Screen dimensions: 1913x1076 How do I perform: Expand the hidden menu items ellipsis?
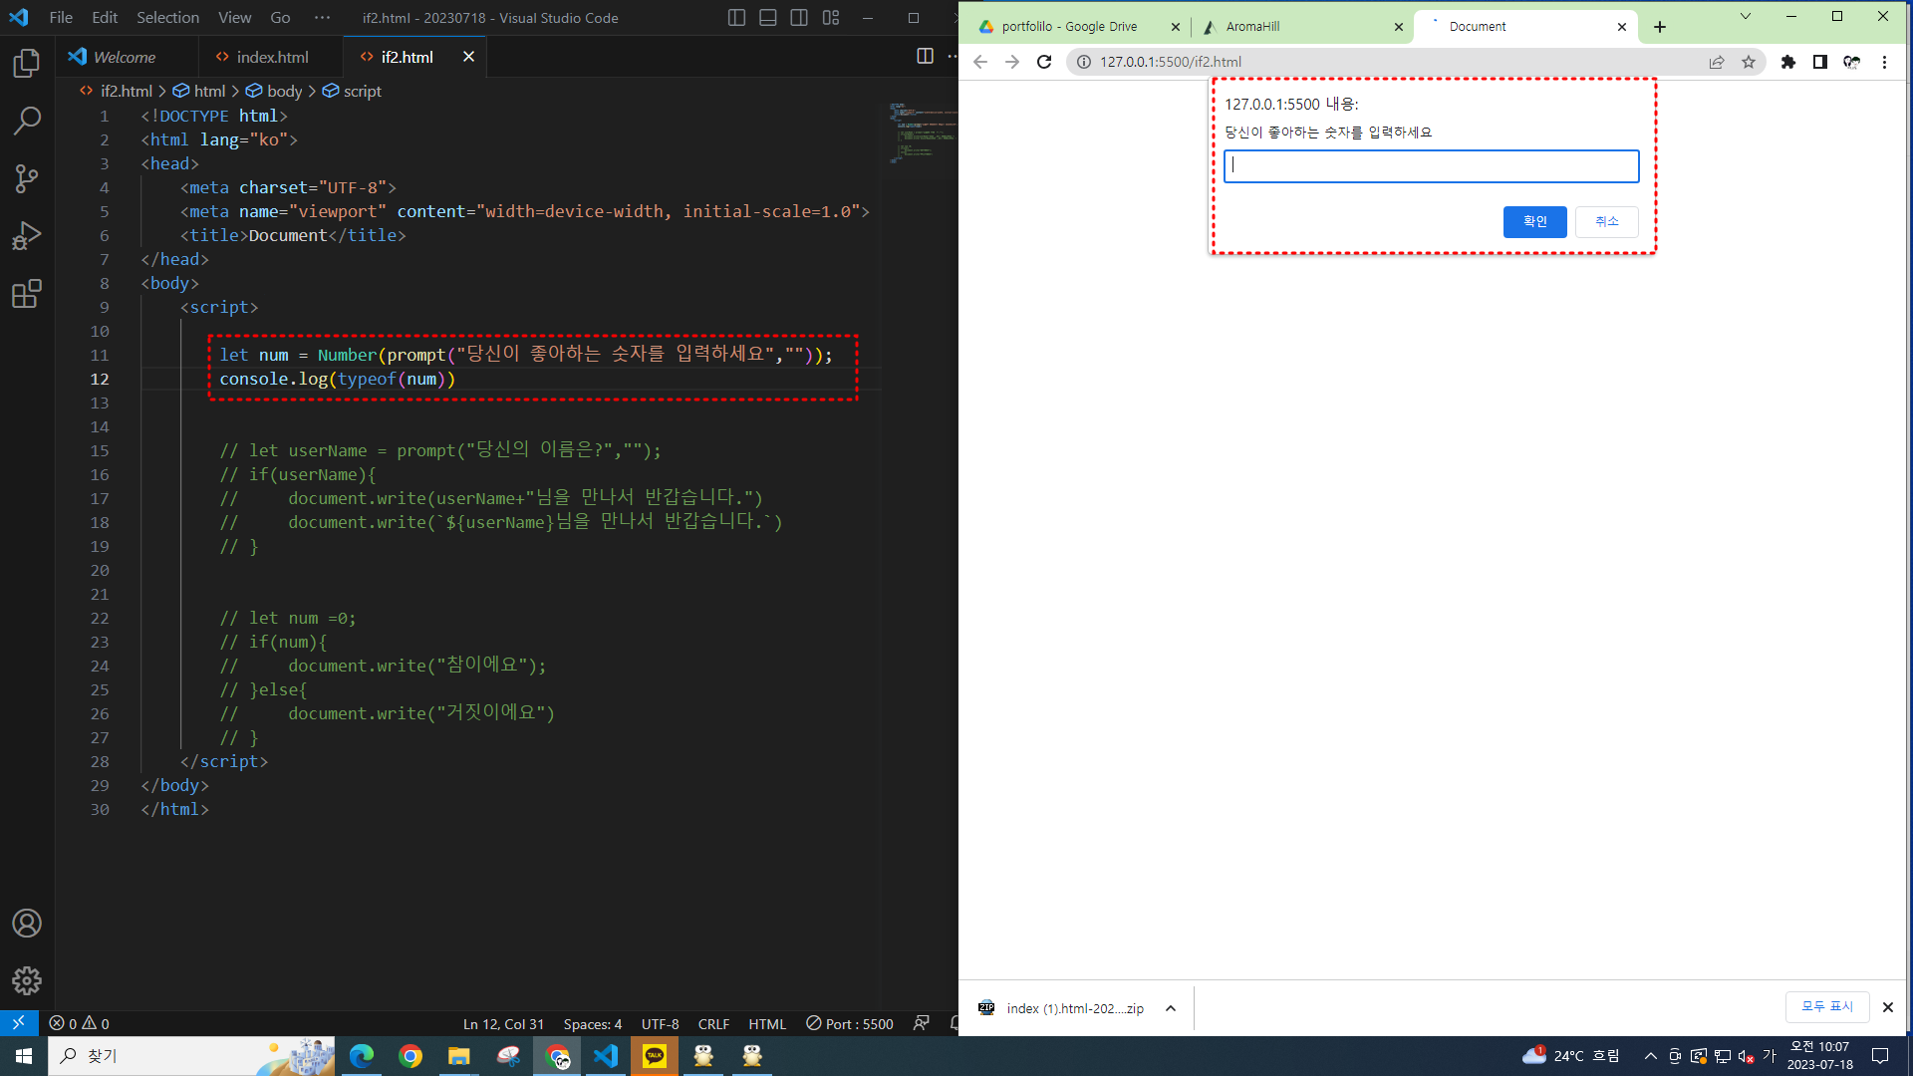322,18
